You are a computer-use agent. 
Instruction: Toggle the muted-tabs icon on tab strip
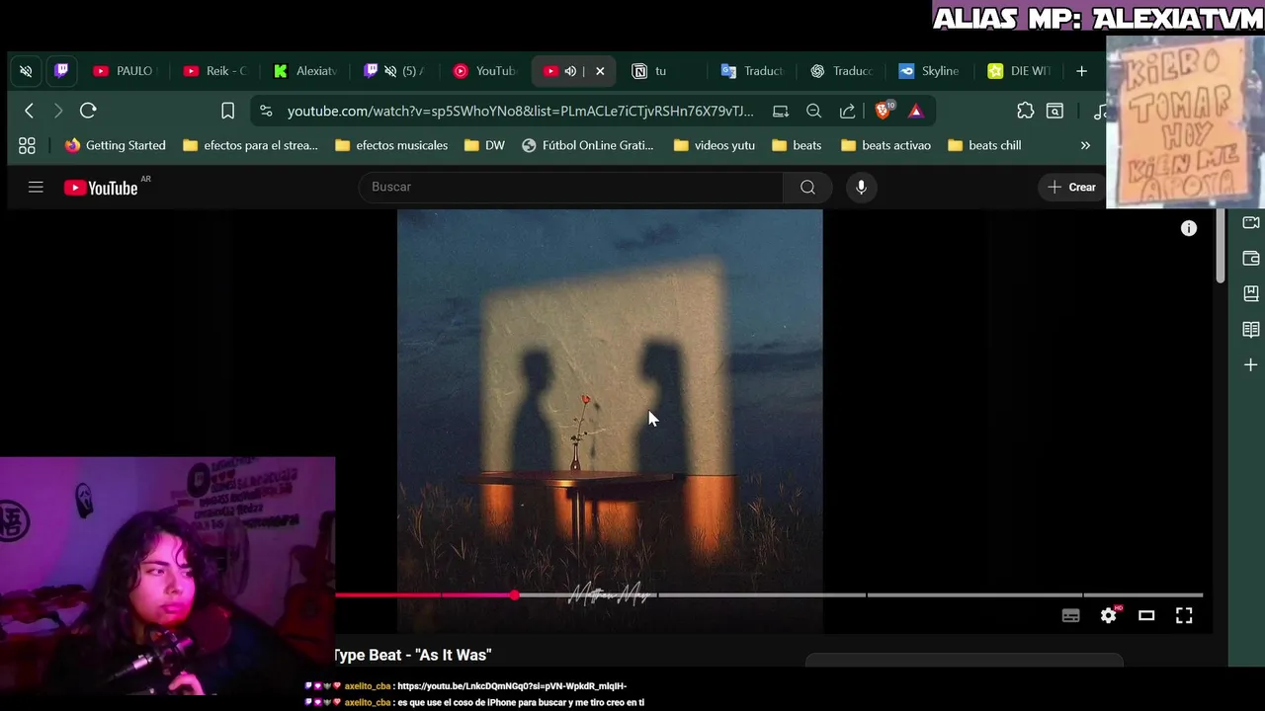26,71
